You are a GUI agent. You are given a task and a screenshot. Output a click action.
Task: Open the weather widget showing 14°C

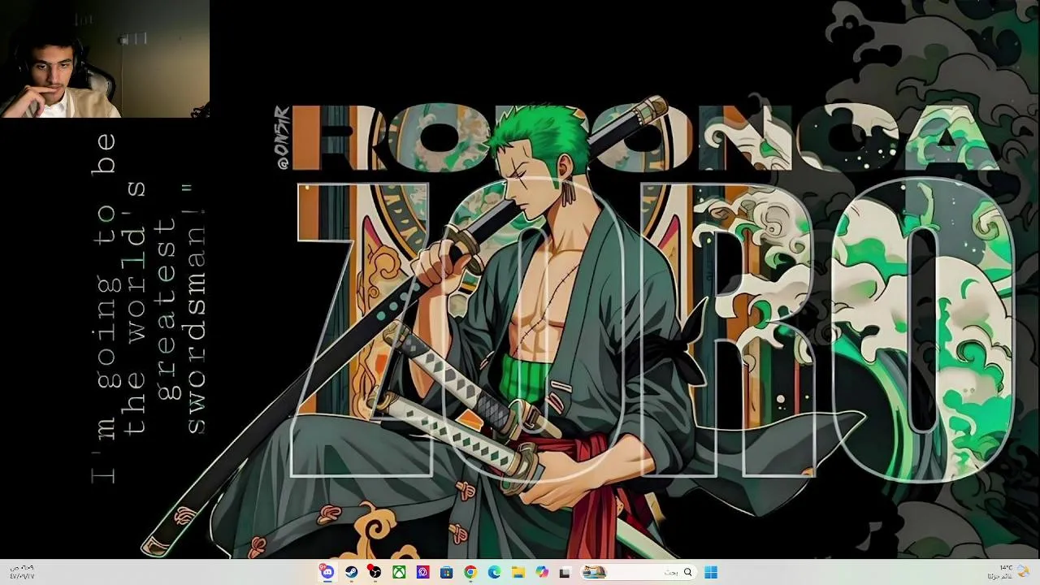(x=1007, y=572)
